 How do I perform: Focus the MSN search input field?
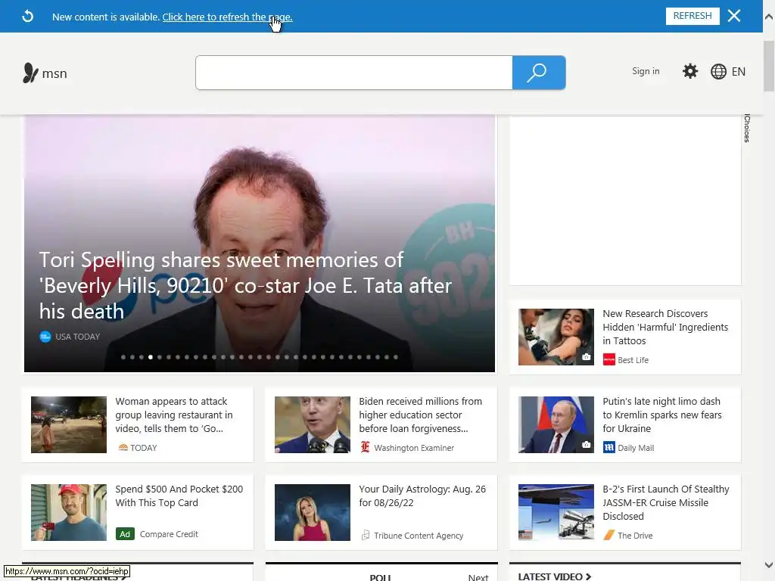click(354, 73)
